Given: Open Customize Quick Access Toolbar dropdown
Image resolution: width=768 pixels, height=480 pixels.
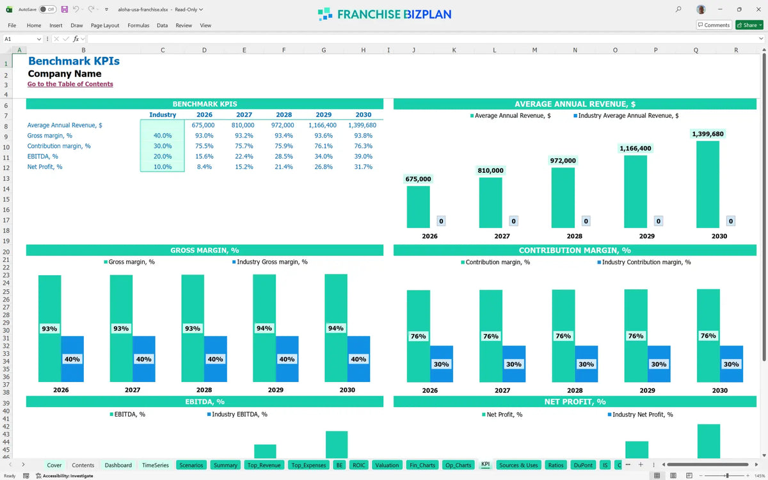Looking at the screenshot, I should [106, 10].
